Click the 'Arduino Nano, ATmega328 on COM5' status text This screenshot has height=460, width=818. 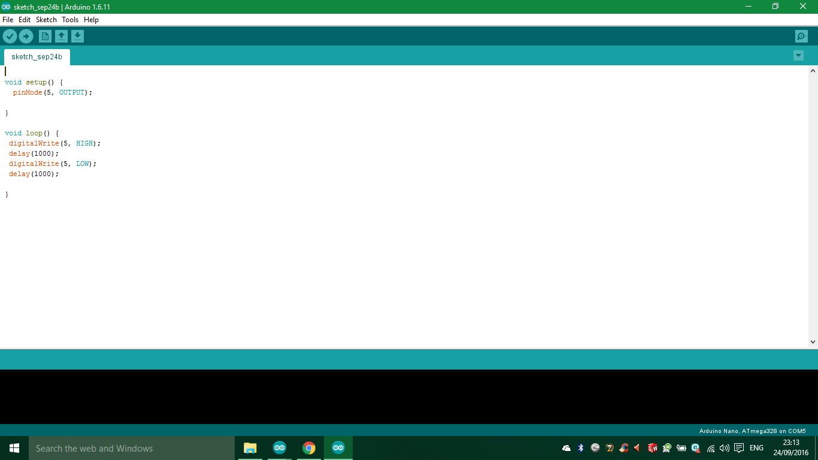[753, 431]
